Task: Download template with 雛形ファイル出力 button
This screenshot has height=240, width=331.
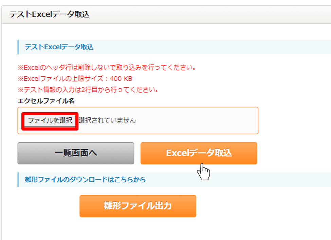Action: coord(138,206)
